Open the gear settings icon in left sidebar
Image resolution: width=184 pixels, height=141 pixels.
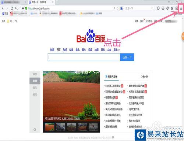tap(35, 129)
